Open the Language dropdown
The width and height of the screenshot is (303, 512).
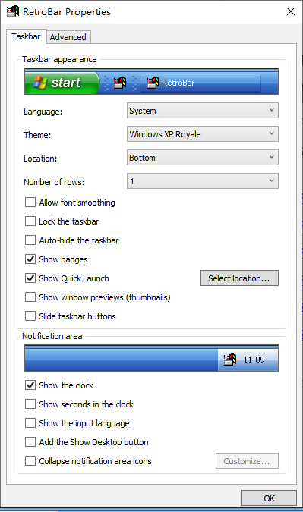click(x=203, y=111)
